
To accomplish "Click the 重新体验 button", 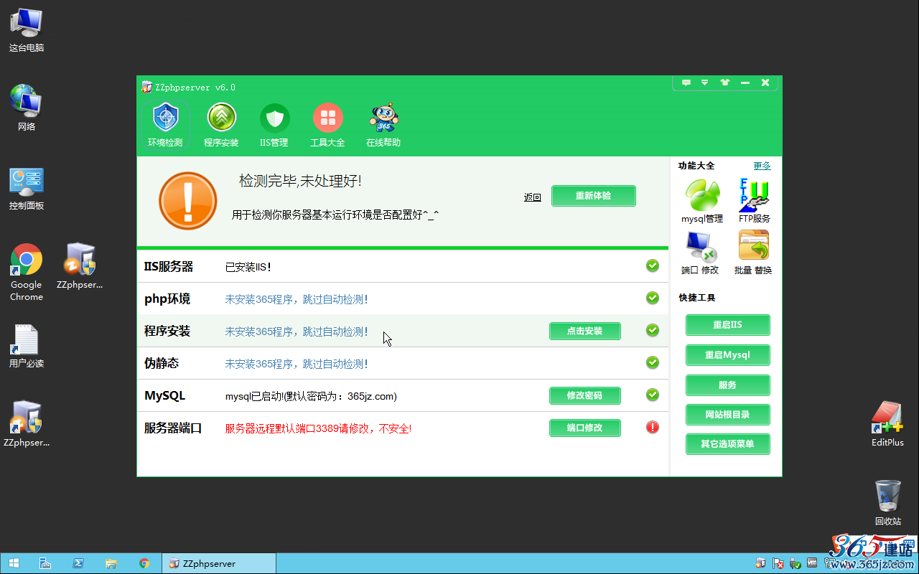I will point(594,196).
